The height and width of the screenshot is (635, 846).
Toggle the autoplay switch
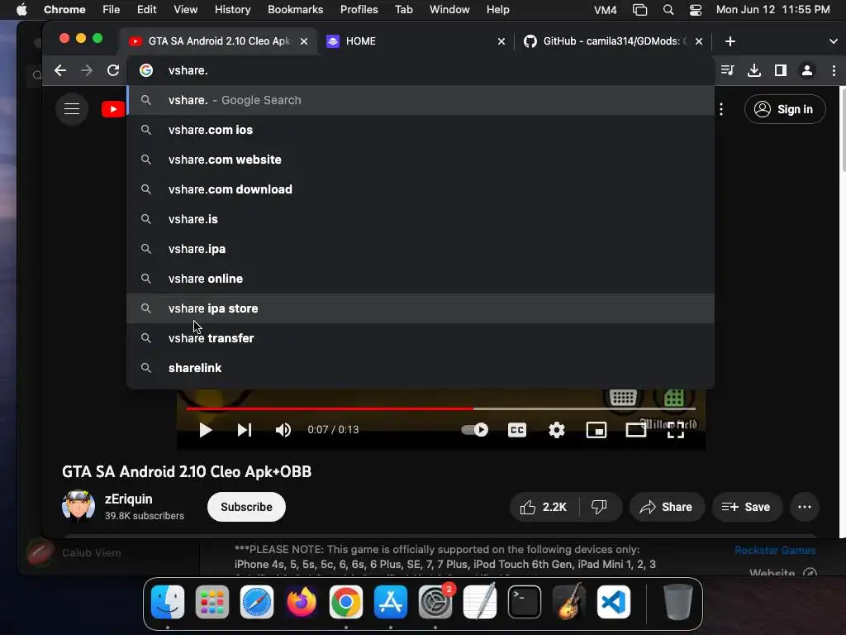475,430
